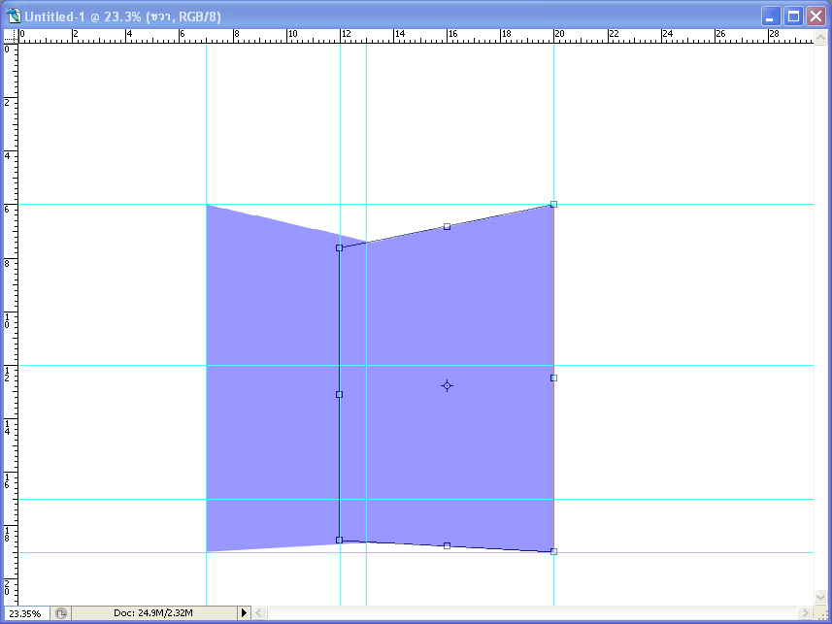Click the Untitled-1 @ 23.3% window title

122,16
